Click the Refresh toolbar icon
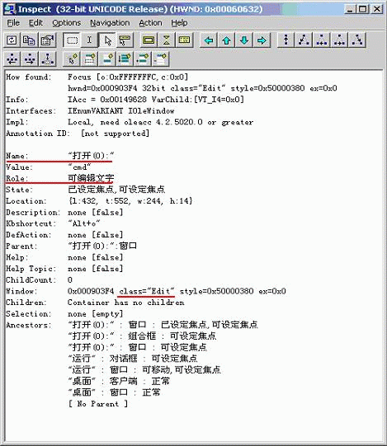The image size is (387, 446). pyautogui.click(x=12, y=40)
